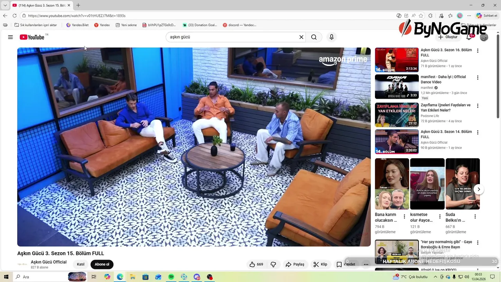This screenshot has width=501, height=282.
Task: Open Microsoft Edge from the taskbar
Action: pyautogui.click(x=120, y=277)
